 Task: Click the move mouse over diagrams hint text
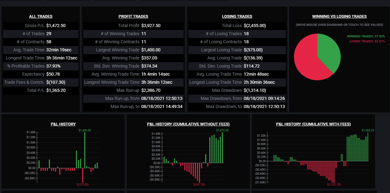click(x=339, y=25)
